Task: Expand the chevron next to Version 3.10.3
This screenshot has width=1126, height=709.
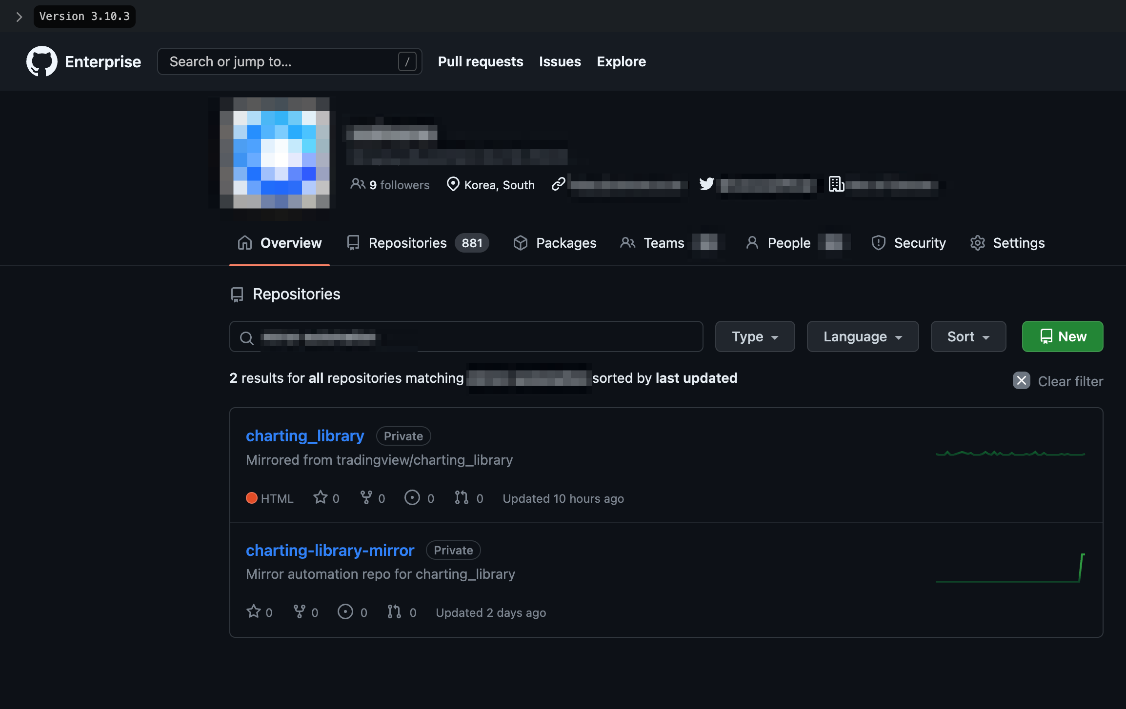Action: click(x=19, y=17)
